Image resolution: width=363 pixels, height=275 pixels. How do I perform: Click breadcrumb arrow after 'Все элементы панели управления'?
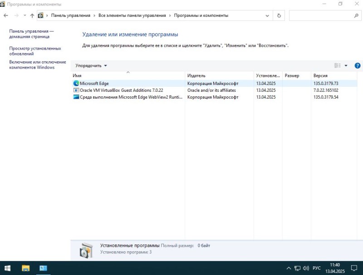(170, 15)
